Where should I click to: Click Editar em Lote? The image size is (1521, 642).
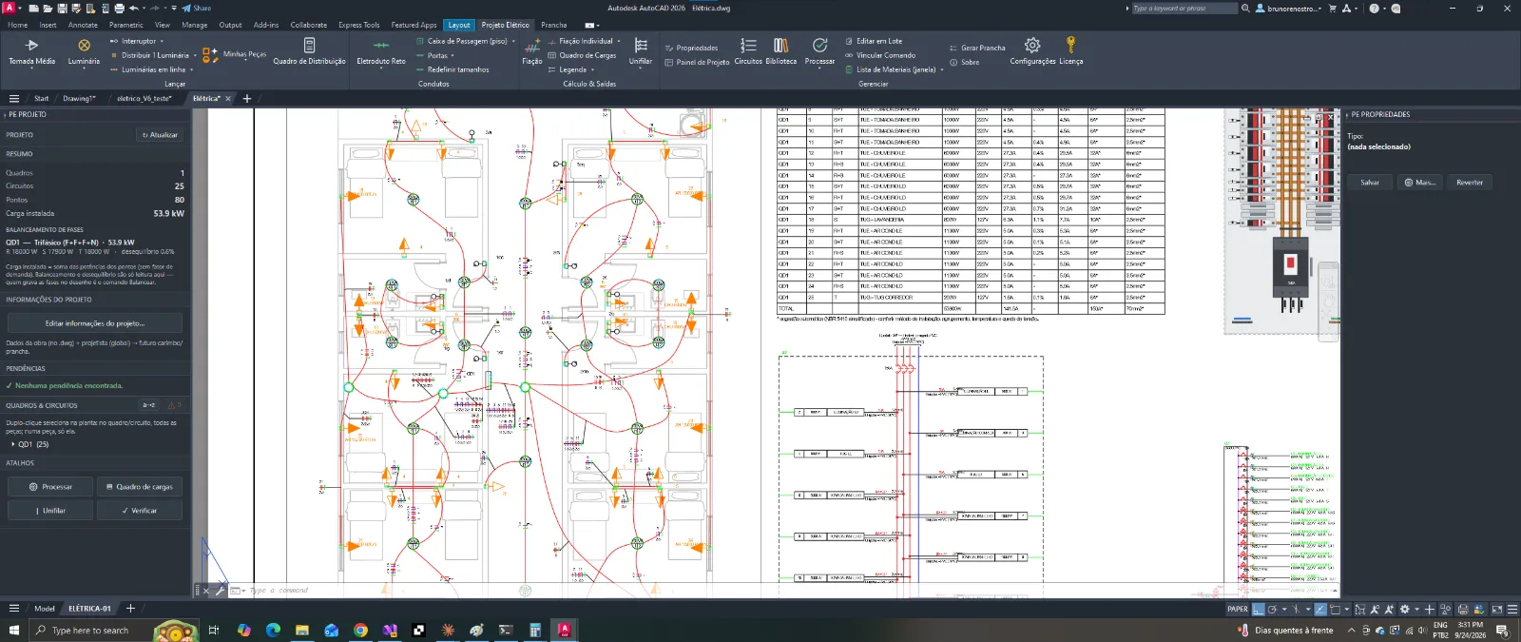874,41
